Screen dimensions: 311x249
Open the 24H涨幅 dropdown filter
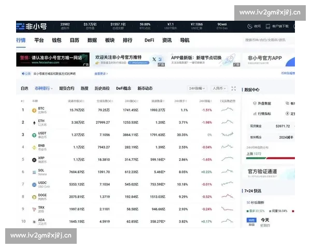point(197,88)
